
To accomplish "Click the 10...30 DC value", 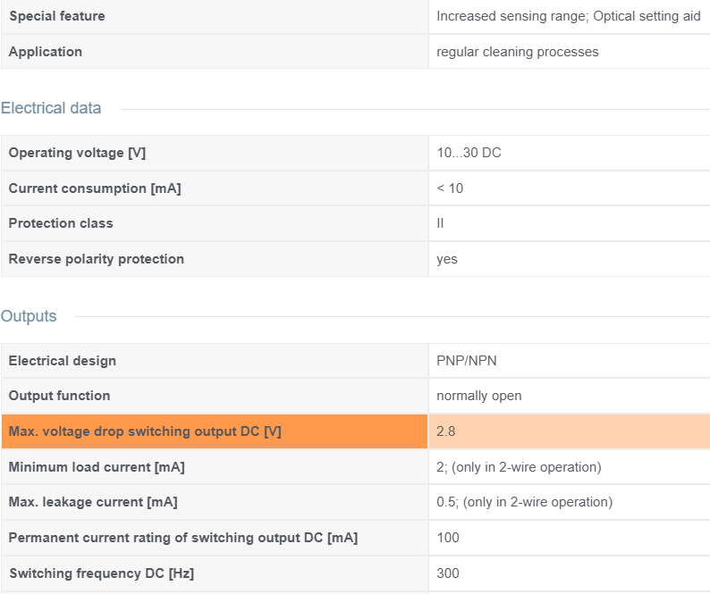I will pos(469,153).
